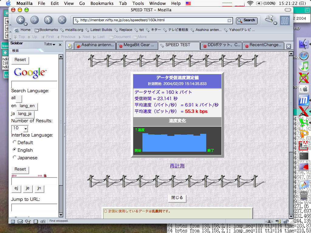Select the Default interface language radio

15,142
